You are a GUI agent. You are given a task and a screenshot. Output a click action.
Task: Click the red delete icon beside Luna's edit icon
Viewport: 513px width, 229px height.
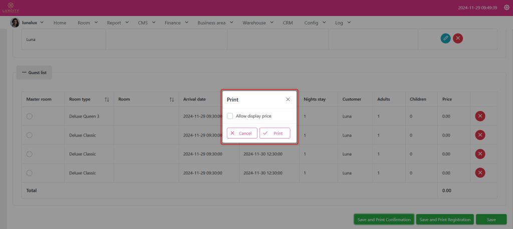pos(457,38)
